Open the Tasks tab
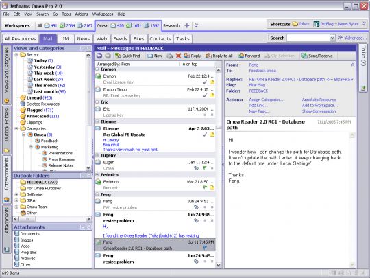This screenshot has height=278, width=370. [x=183, y=38]
